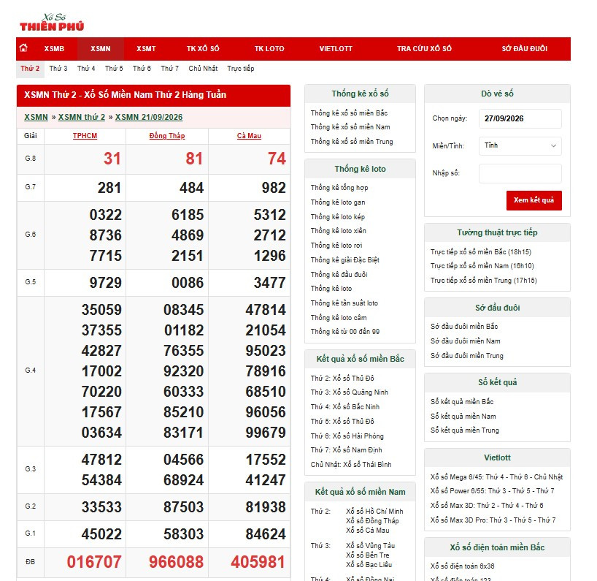The height and width of the screenshot is (581, 597).
Task: Open Thứ 6: Xổ số Hải Phòng link
Action: click(347, 436)
